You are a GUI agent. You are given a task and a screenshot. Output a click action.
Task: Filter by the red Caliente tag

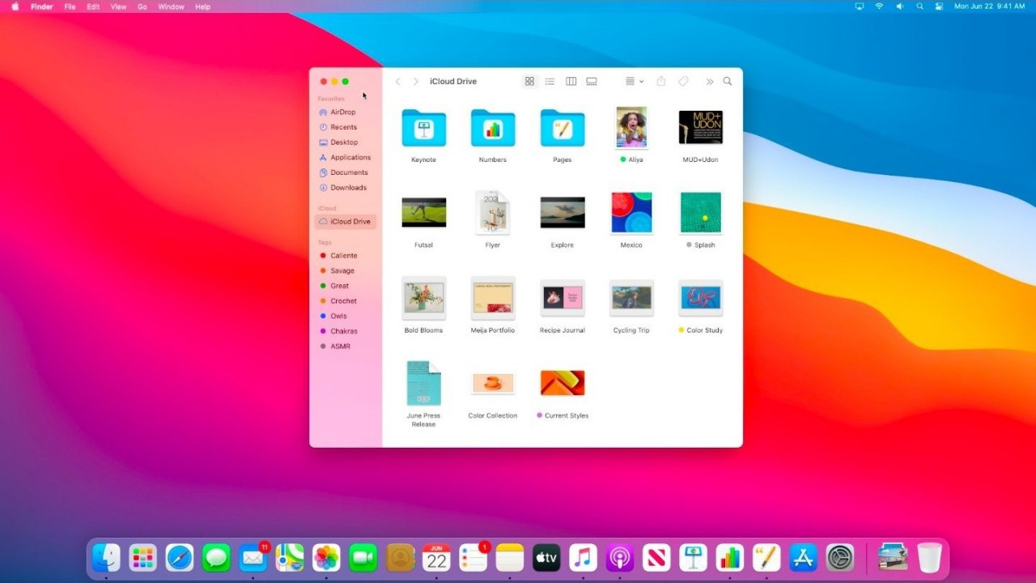click(x=346, y=256)
